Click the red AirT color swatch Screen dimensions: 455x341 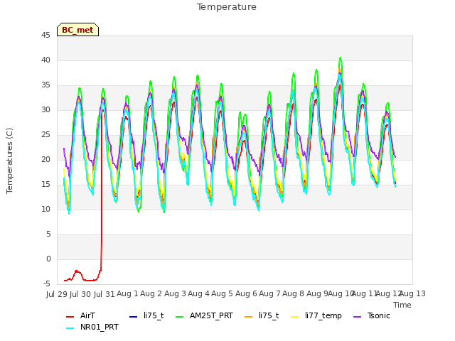pyautogui.click(x=70, y=316)
